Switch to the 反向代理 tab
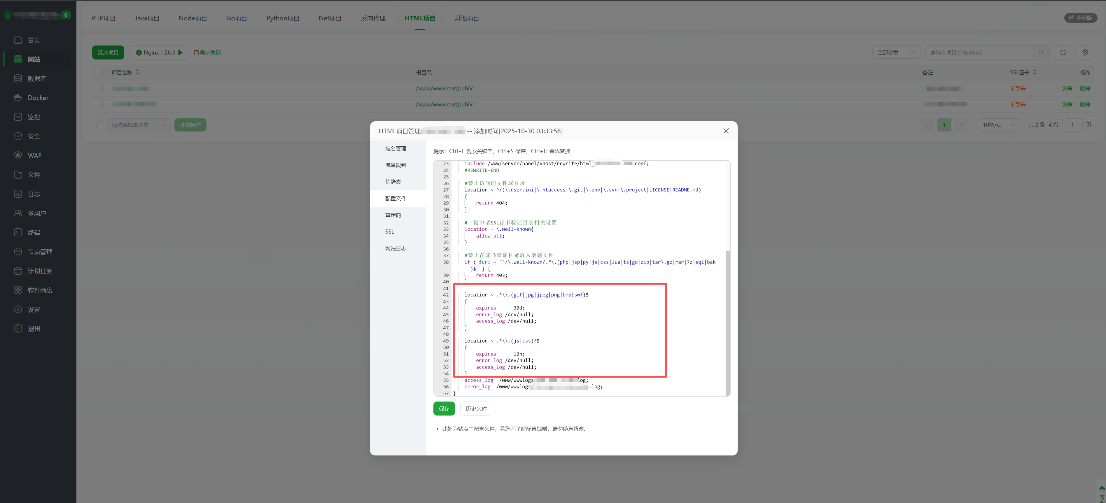Screen dimensions: 1106x503 coord(373,18)
